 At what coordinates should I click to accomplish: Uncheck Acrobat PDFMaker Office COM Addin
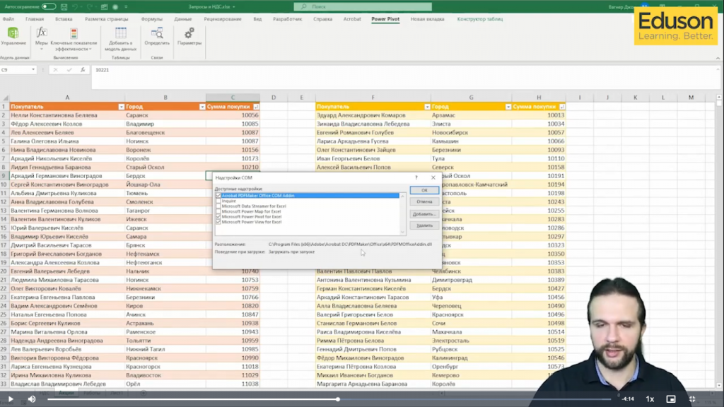218,196
